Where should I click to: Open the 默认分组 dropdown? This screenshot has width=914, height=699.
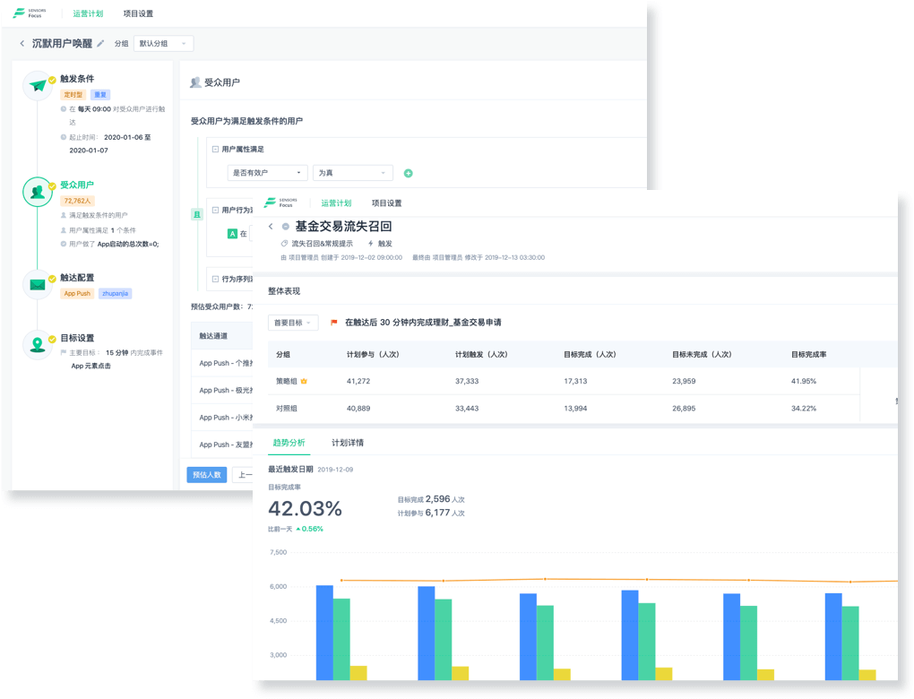[x=163, y=43]
